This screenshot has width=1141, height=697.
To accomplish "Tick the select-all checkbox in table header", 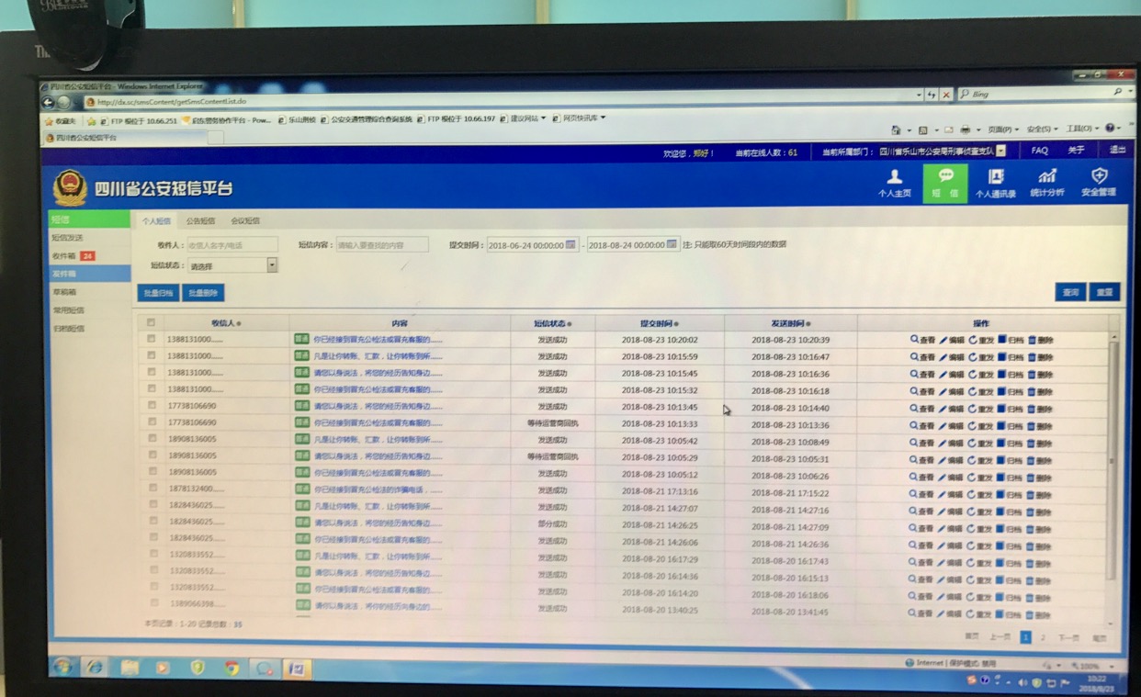I will pos(152,323).
